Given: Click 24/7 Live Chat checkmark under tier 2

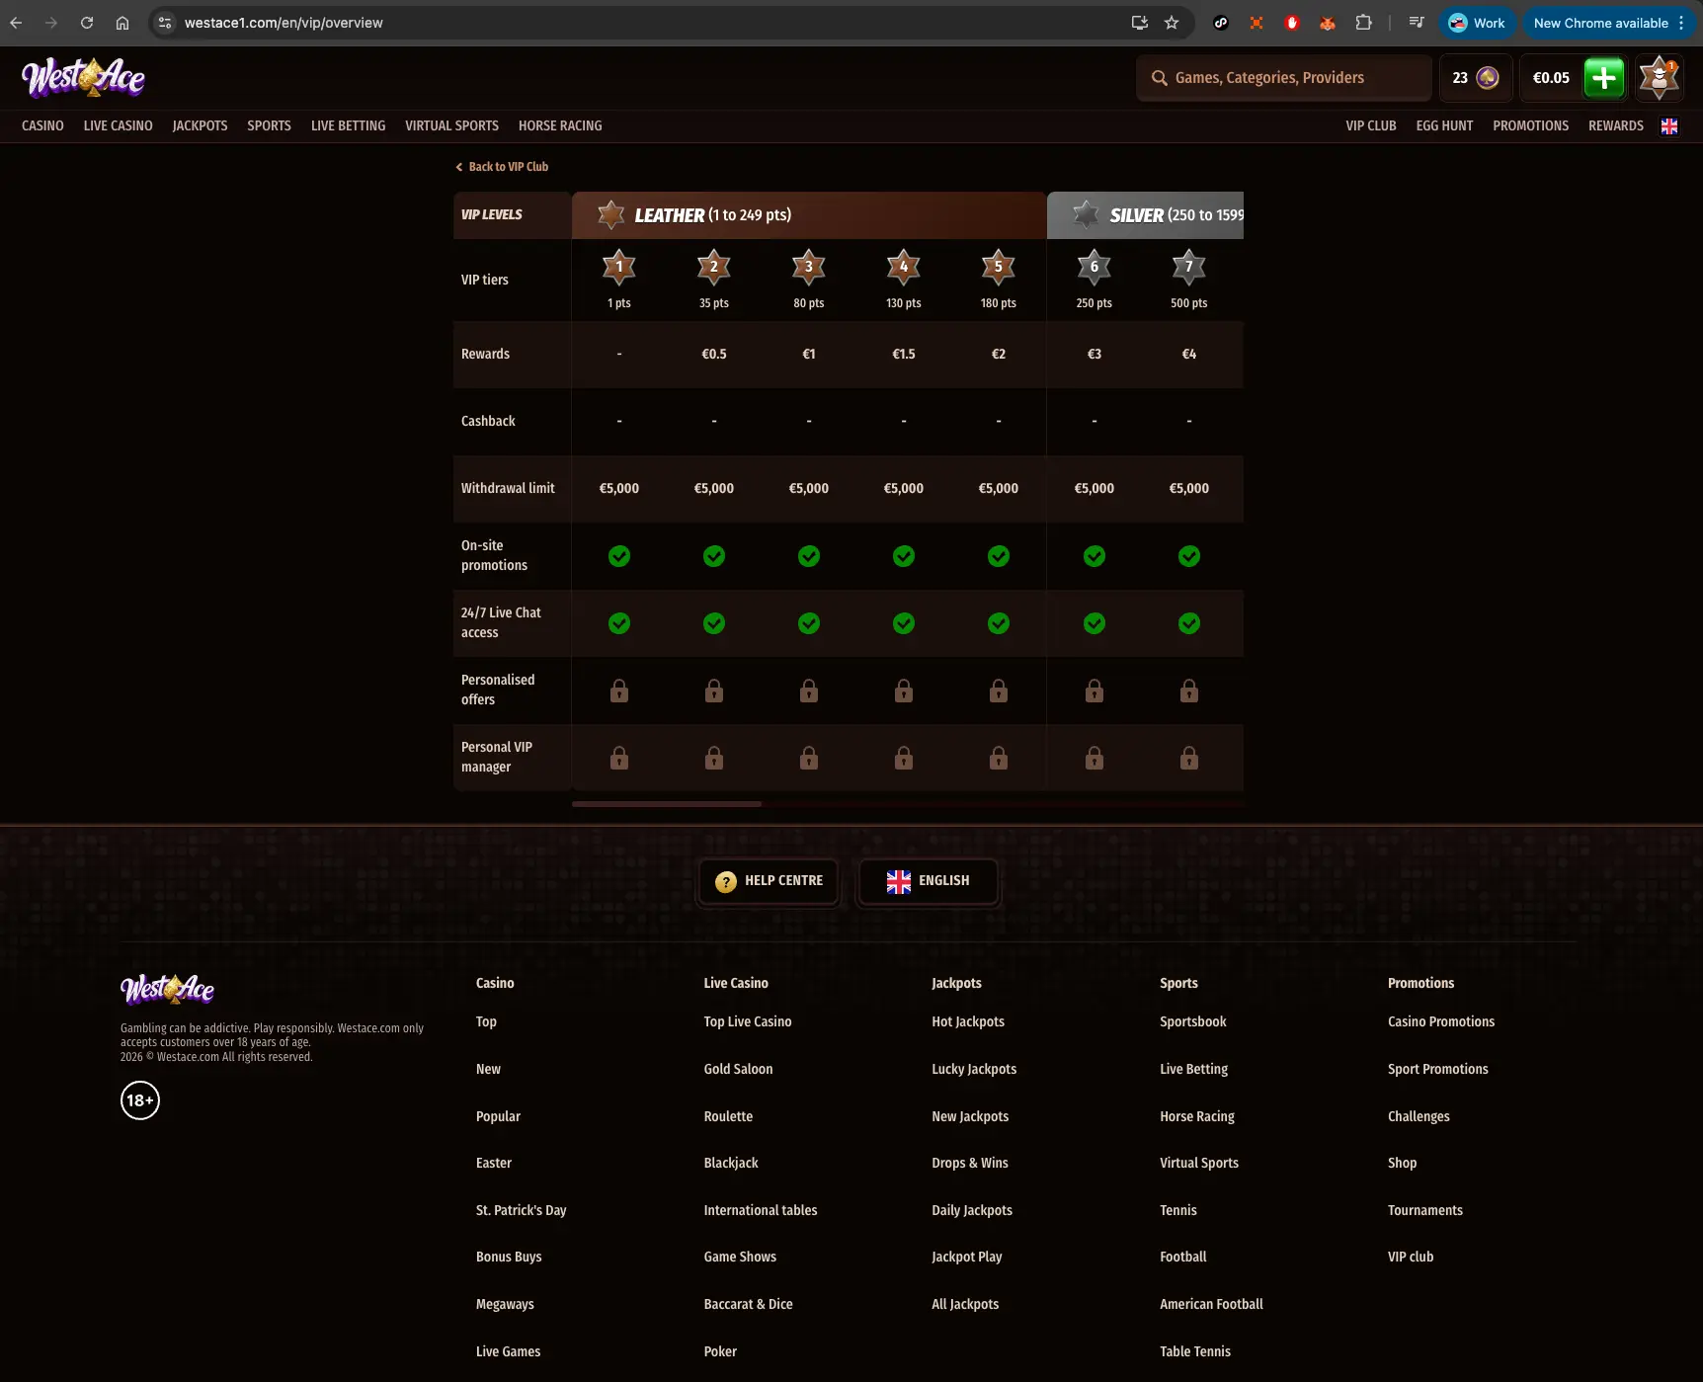Looking at the screenshot, I should [714, 623].
